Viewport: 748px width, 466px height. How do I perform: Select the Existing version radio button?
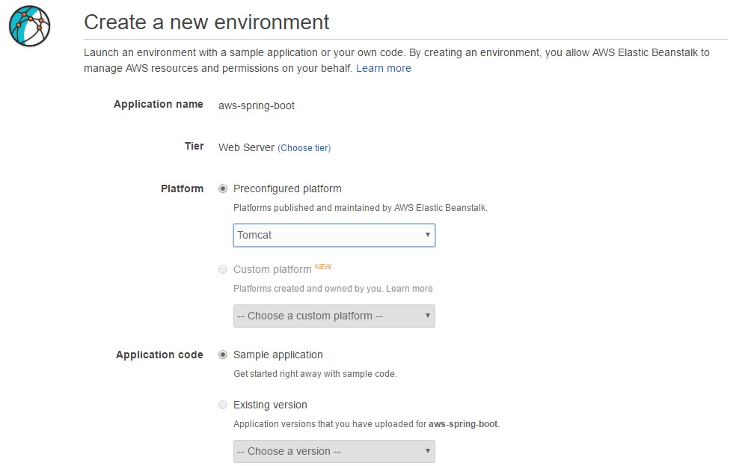click(223, 405)
